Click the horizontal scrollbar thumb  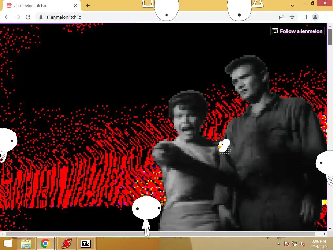pyautogui.click(x=160, y=234)
